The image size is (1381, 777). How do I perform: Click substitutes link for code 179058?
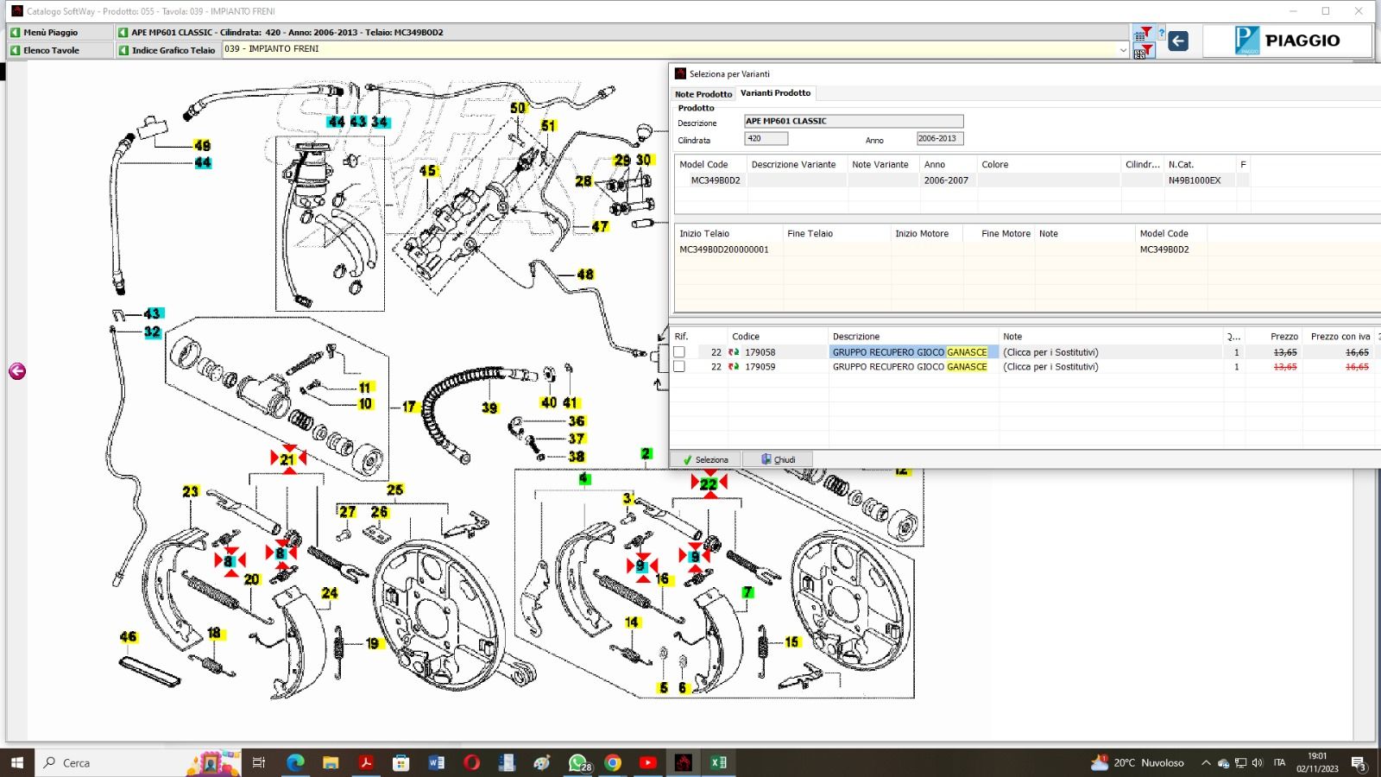(x=1050, y=352)
